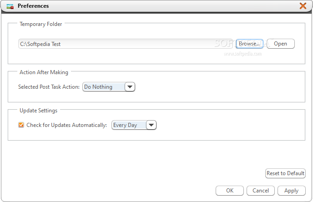This screenshot has width=313, height=202.
Task: Click the Check for Updates Automatically label
Action: pos(67,125)
